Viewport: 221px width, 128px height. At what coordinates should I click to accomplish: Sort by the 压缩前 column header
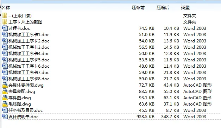click(138, 7)
